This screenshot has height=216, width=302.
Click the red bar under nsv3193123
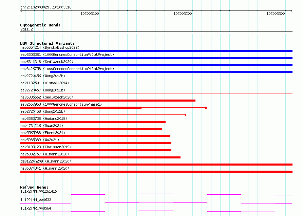[x=96, y=150]
